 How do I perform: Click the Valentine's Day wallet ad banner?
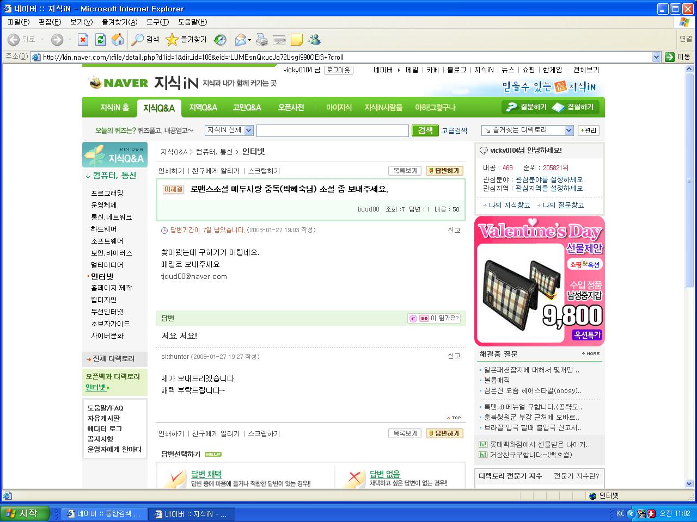click(x=540, y=281)
